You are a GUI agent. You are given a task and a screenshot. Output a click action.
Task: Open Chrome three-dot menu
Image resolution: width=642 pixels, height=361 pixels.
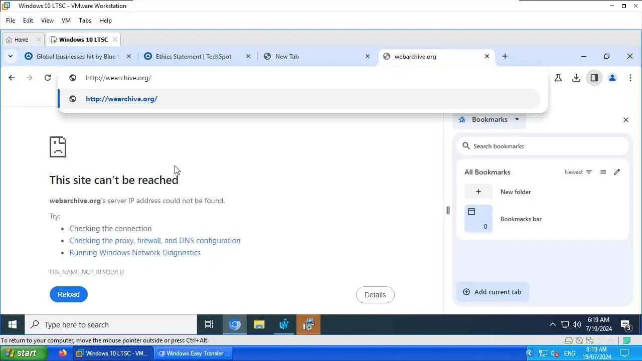pyautogui.click(x=630, y=78)
